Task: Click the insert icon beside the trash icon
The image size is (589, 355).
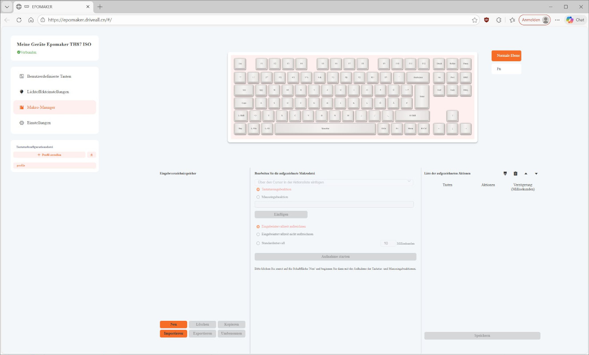Action: pos(505,174)
